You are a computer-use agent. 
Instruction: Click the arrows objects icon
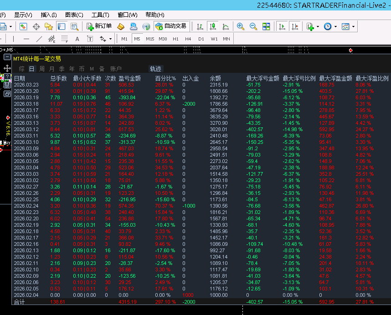[103, 39]
